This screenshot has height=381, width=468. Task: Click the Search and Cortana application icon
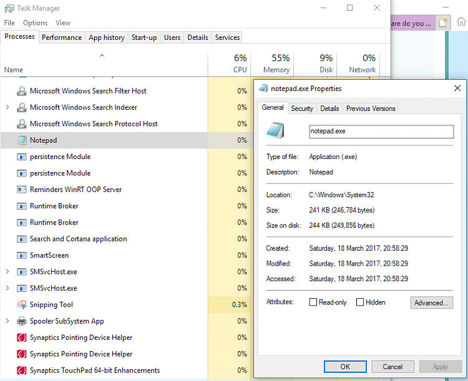pyautogui.click(x=21, y=239)
